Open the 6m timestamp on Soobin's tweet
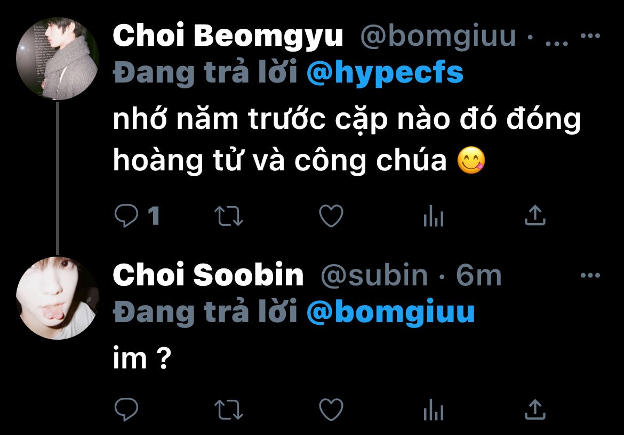The height and width of the screenshot is (435, 624). click(479, 275)
